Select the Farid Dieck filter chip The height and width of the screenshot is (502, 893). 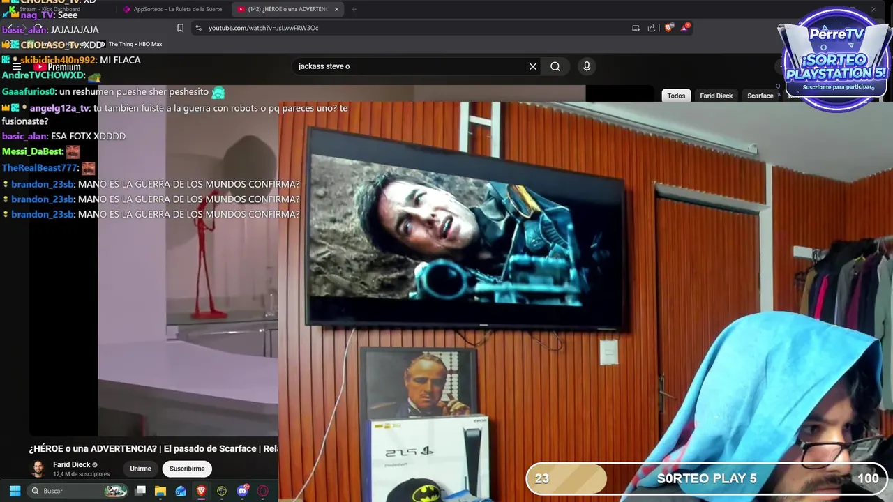716,96
